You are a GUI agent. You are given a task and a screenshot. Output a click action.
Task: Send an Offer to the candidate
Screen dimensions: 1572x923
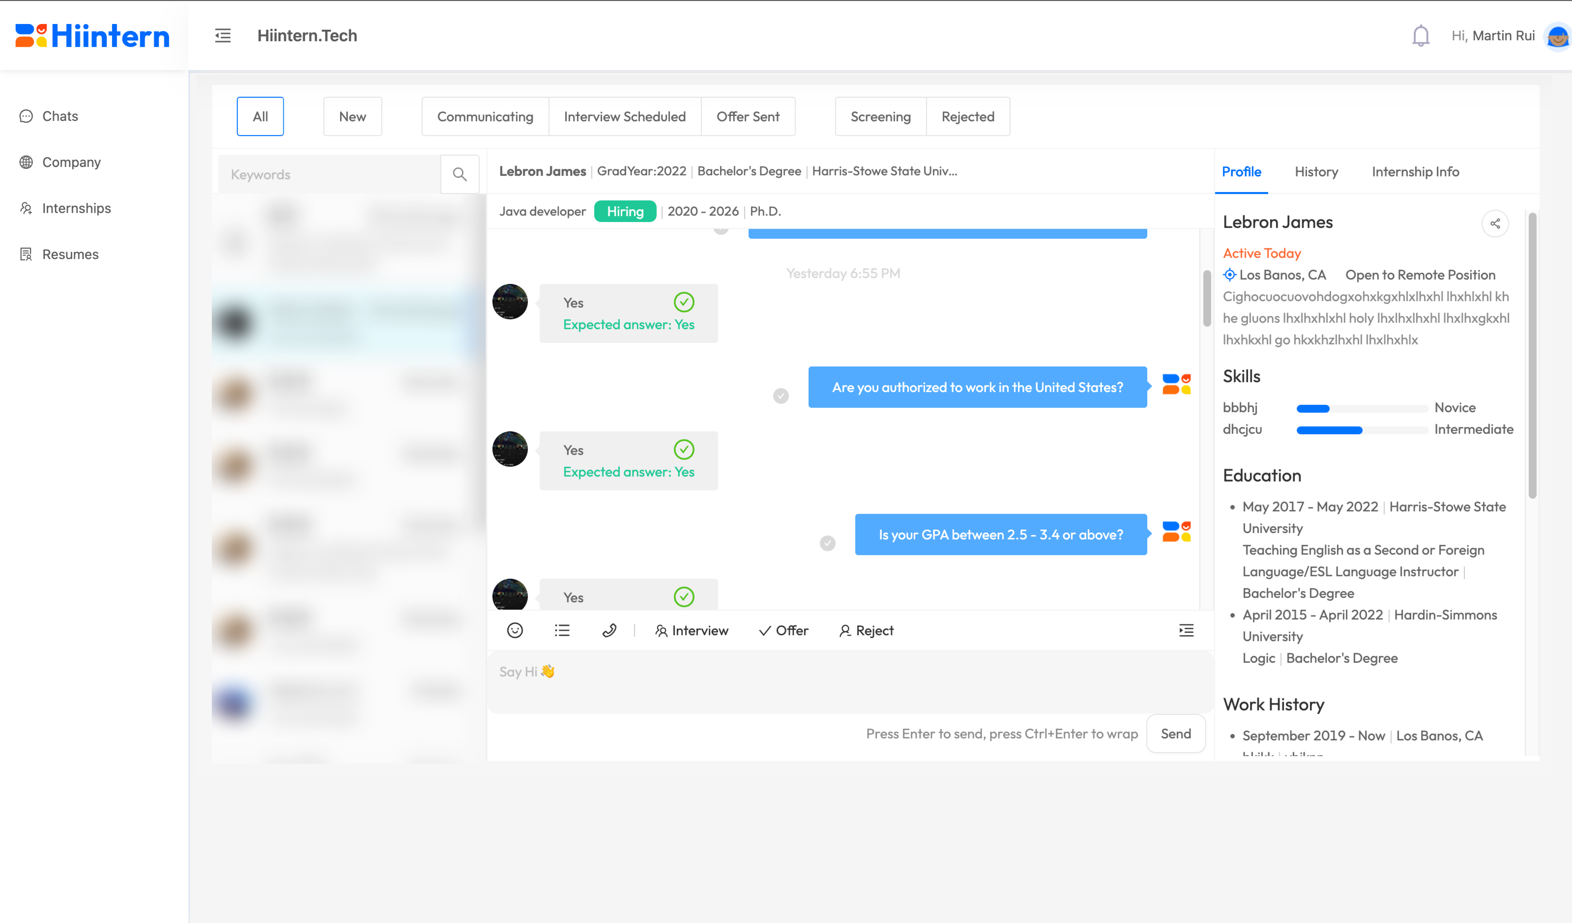[x=784, y=631]
